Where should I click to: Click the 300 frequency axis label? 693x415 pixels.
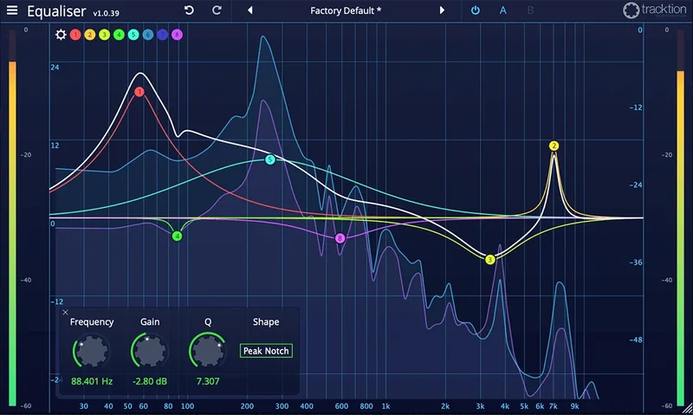(282, 406)
